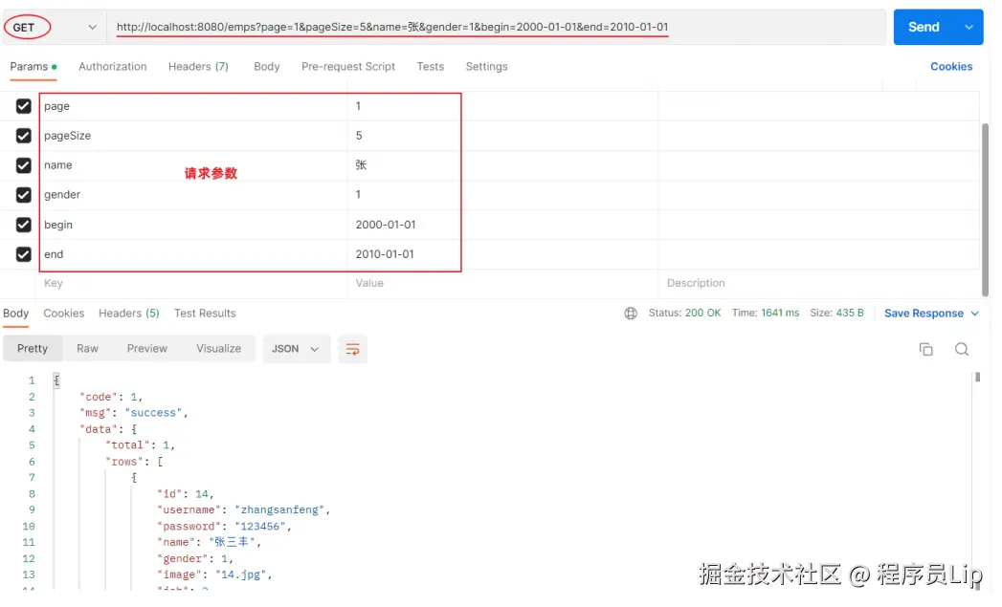
Task: Click the "zhangsanfeng" username value in JSON
Action: coord(279,510)
